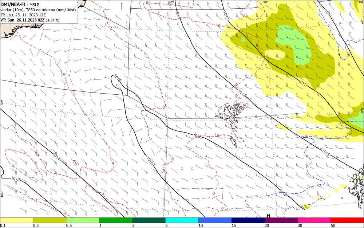Screen dimensions: 364x228
Task: Click the '0.5' legend value label
Action: pyautogui.click(x=69, y=226)
